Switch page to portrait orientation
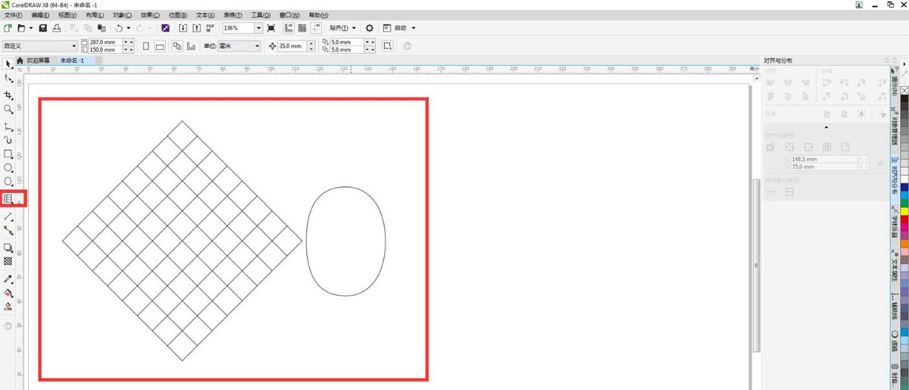909x390 pixels. [146, 46]
